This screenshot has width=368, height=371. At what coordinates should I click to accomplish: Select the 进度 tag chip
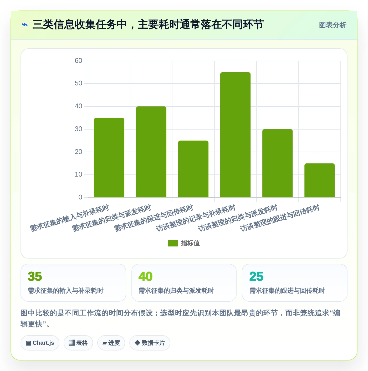tap(111, 343)
